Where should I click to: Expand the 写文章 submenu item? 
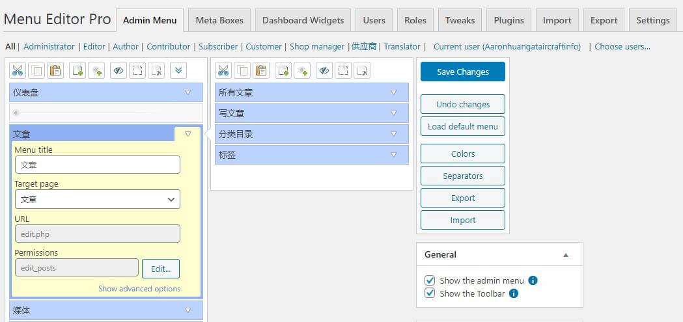394,113
